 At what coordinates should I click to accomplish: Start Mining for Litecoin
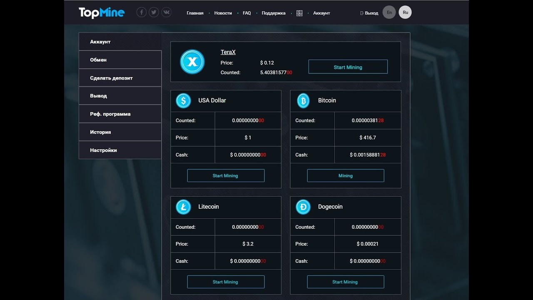coord(226,282)
